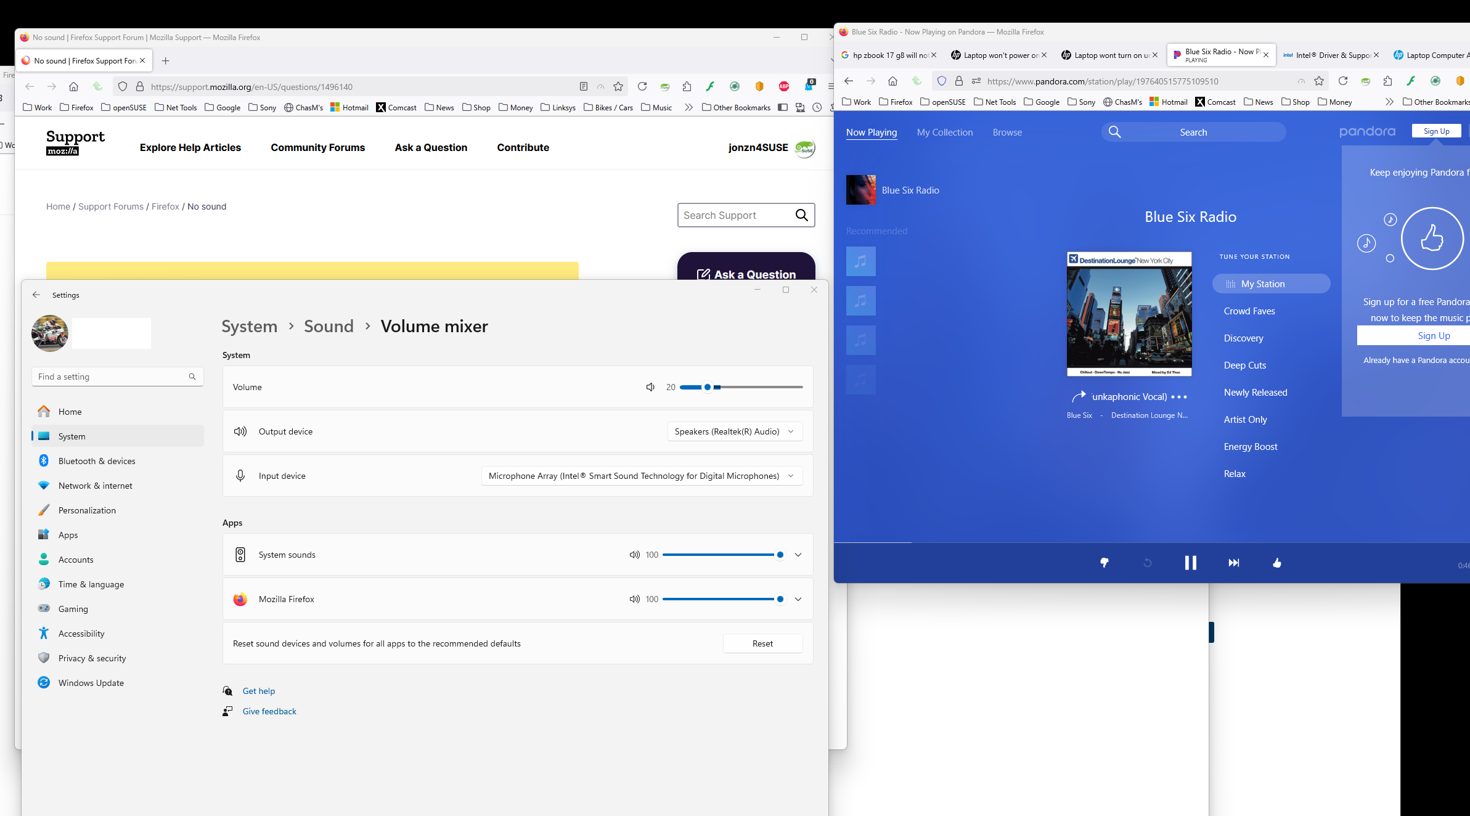This screenshot has width=1470, height=816.
Task: Click the Pandora search magnifier icon
Action: tap(1114, 132)
